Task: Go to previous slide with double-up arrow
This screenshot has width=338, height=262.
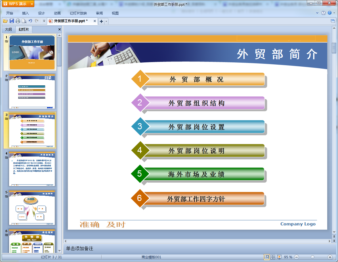Action: click(x=334, y=236)
